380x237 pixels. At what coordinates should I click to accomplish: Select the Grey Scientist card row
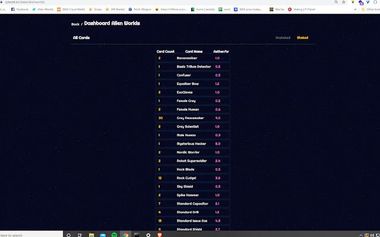tap(192, 126)
